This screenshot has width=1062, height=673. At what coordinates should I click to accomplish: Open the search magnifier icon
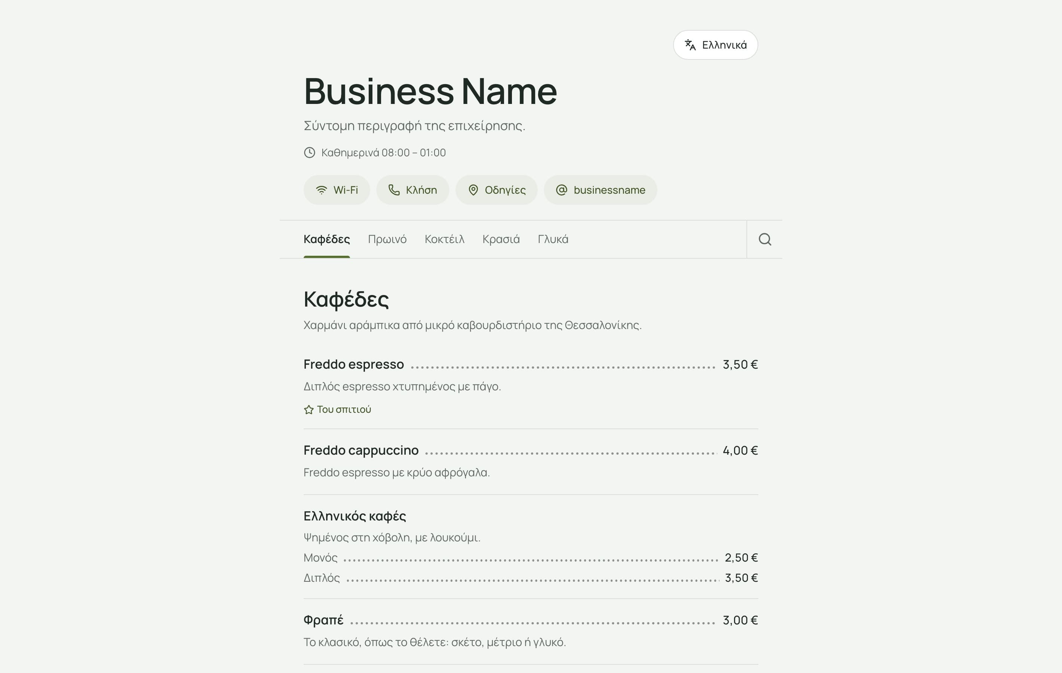[x=765, y=239]
